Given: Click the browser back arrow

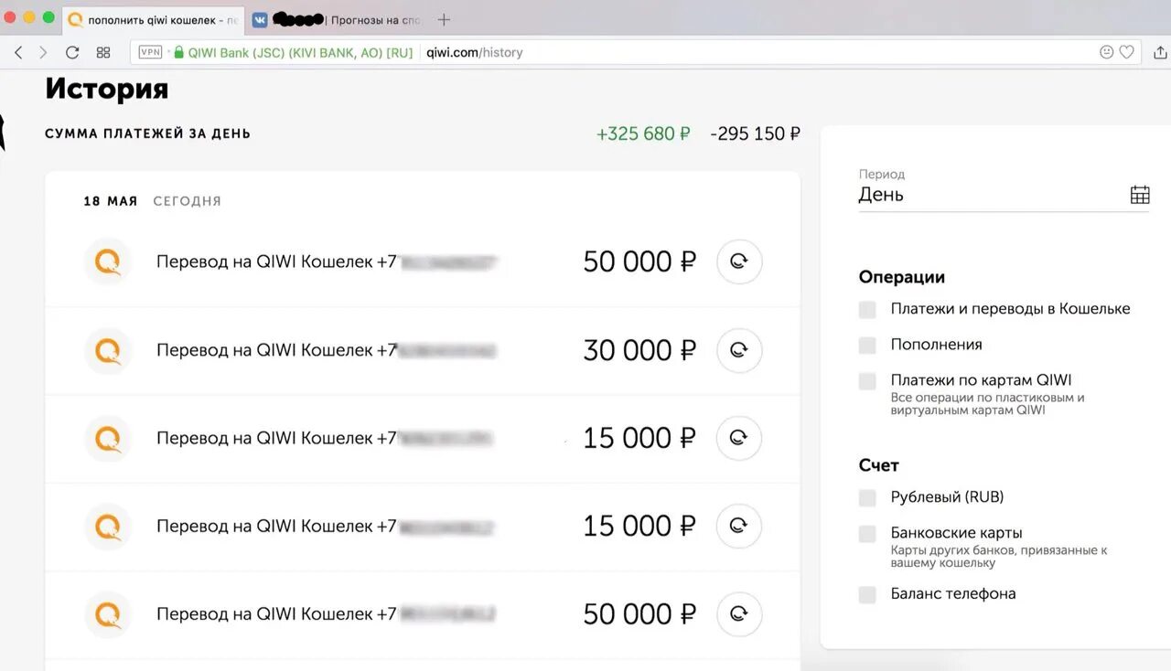Looking at the screenshot, I should coord(18,52).
